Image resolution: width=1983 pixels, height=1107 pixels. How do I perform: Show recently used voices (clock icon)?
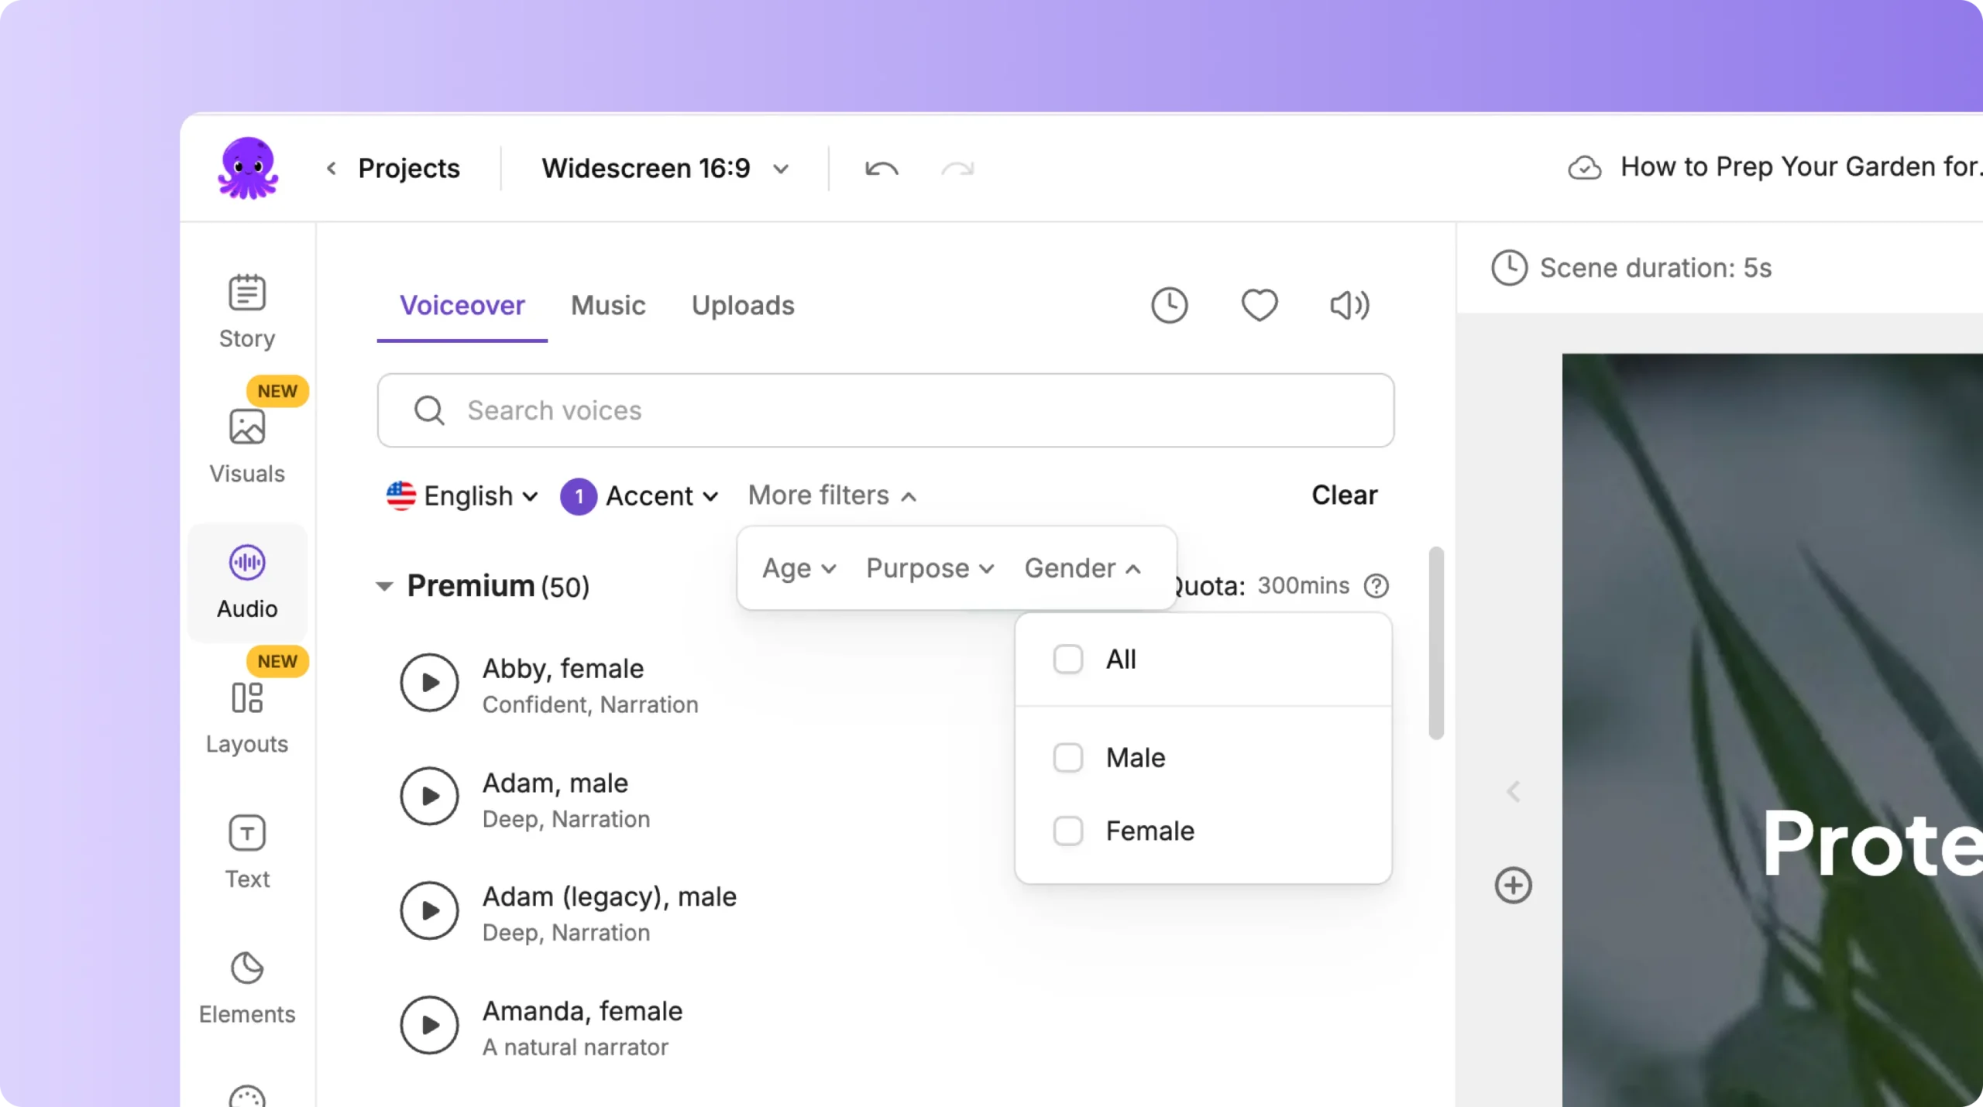click(x=1169, y=305)
